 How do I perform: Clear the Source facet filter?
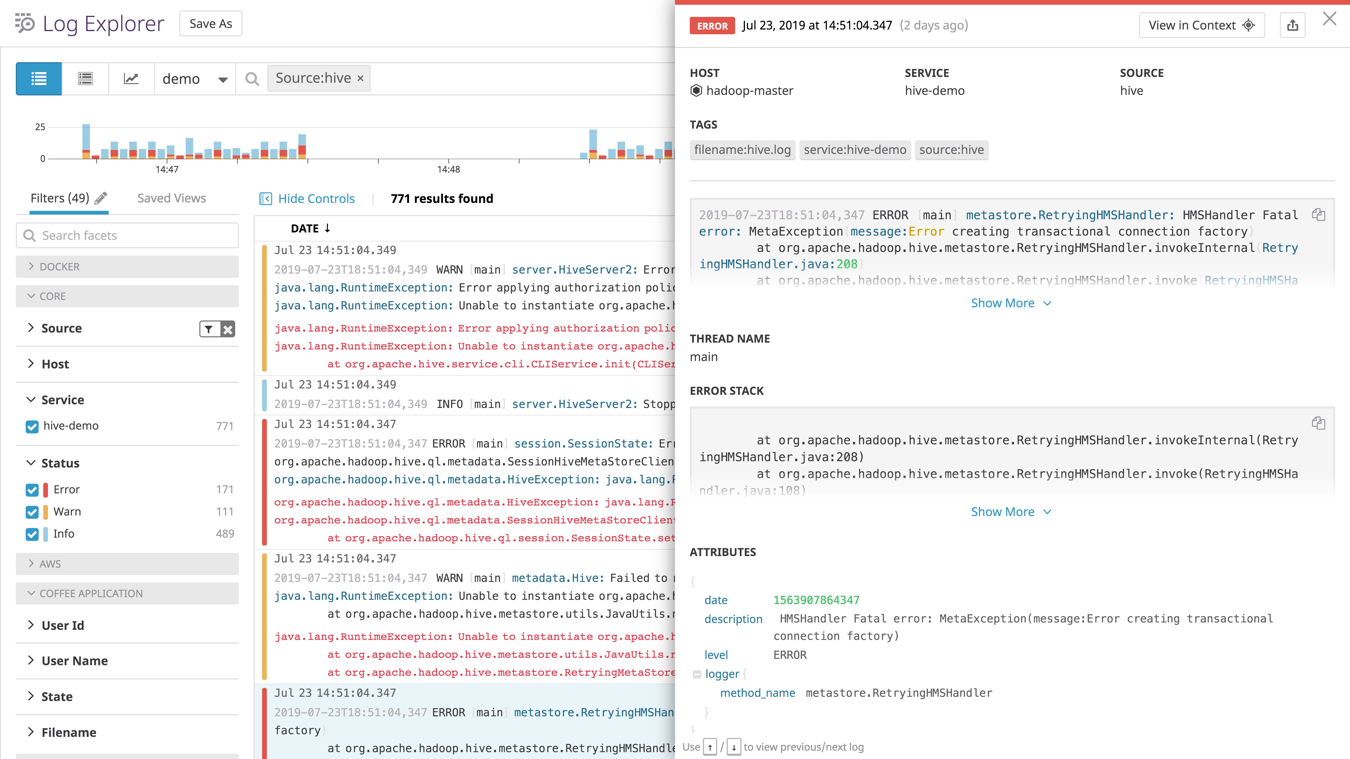[228, 329]
